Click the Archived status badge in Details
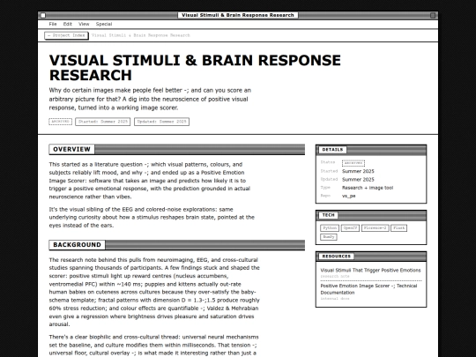Viewport: 476px width, 357px height. point(353,163)
